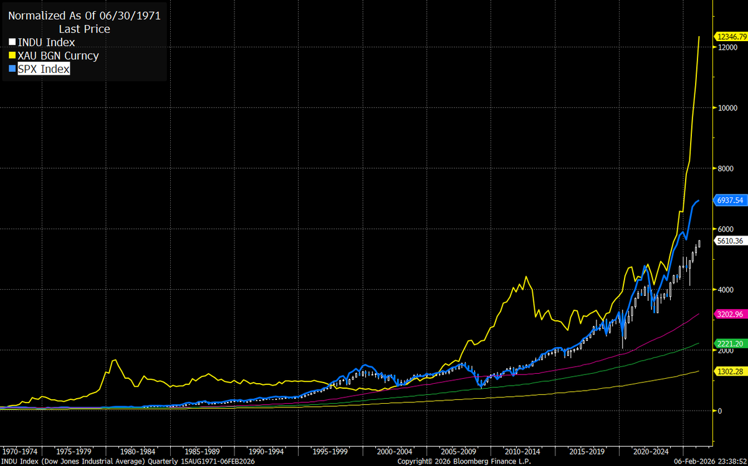Click the white INDU Index legend swatch
The height and width of the screenshot is (466, 748).
(12, 43)
